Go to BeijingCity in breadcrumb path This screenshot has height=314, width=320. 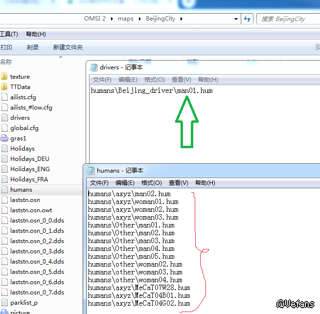(x=160, y=19)
